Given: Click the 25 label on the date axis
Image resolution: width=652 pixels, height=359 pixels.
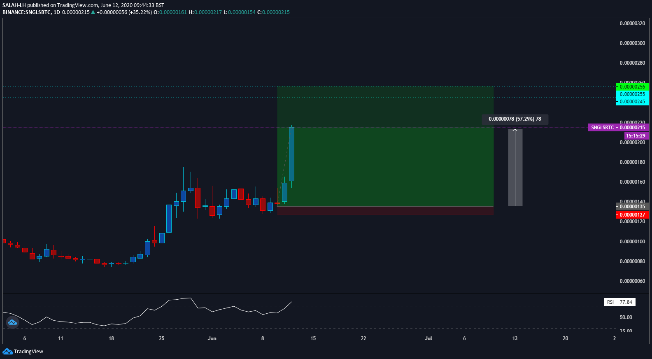Looking at the screenshot, I should click(161, 338).
